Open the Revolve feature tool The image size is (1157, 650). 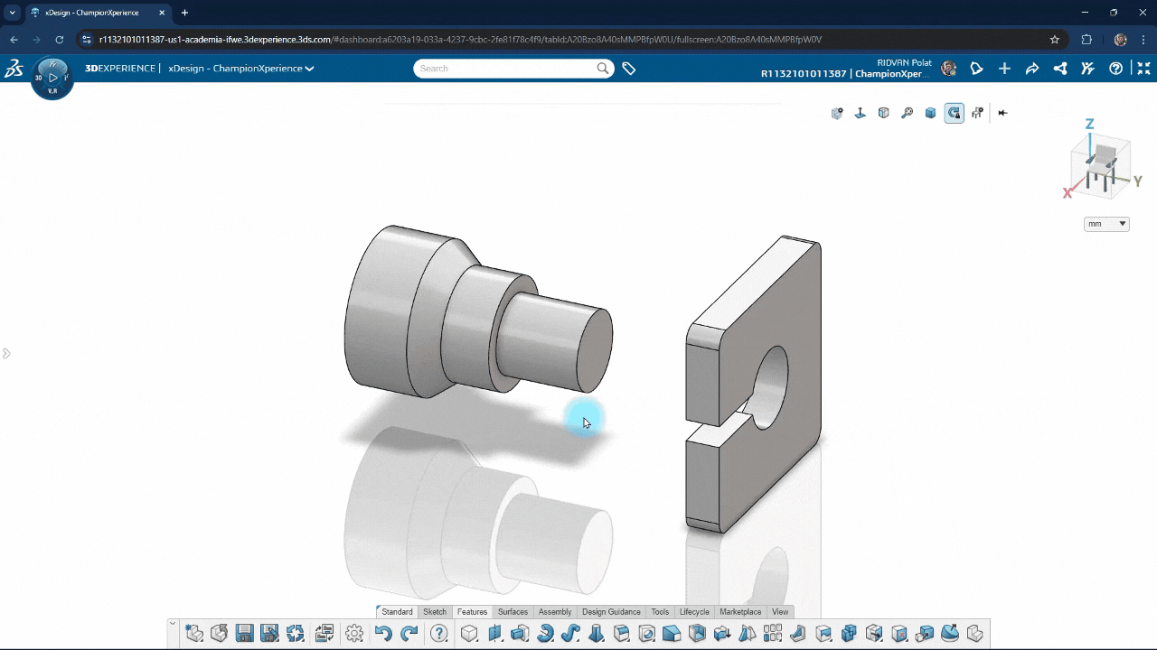point(545,633)
